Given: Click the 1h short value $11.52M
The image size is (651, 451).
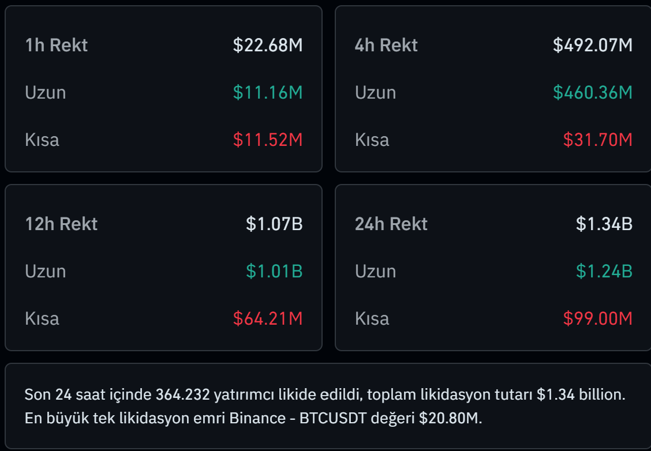Looking at the screenshot, I should click(268, 140).
